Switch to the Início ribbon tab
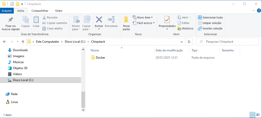 pyautogui.click(x=21, y=11)
